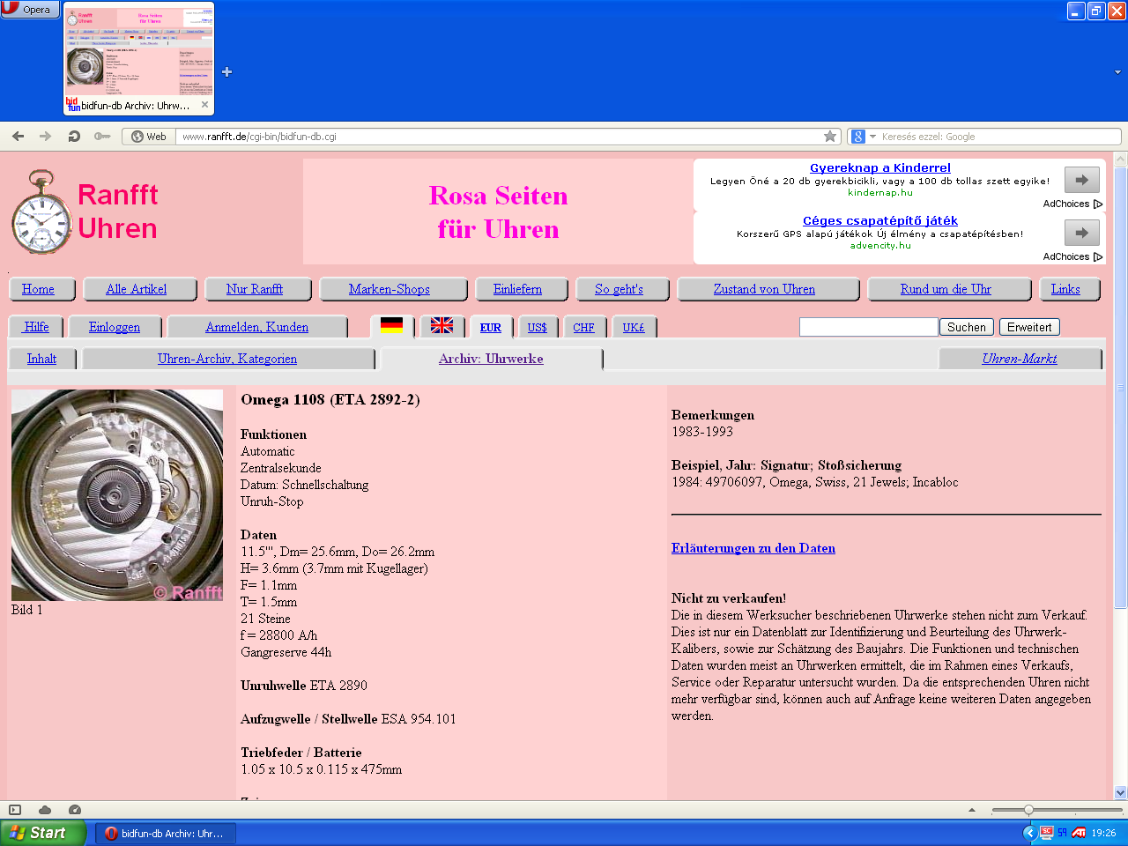Open the Alle Artikel menu item
The height and width of the screenshot is (846, 1128).
[x=136, y=289]
